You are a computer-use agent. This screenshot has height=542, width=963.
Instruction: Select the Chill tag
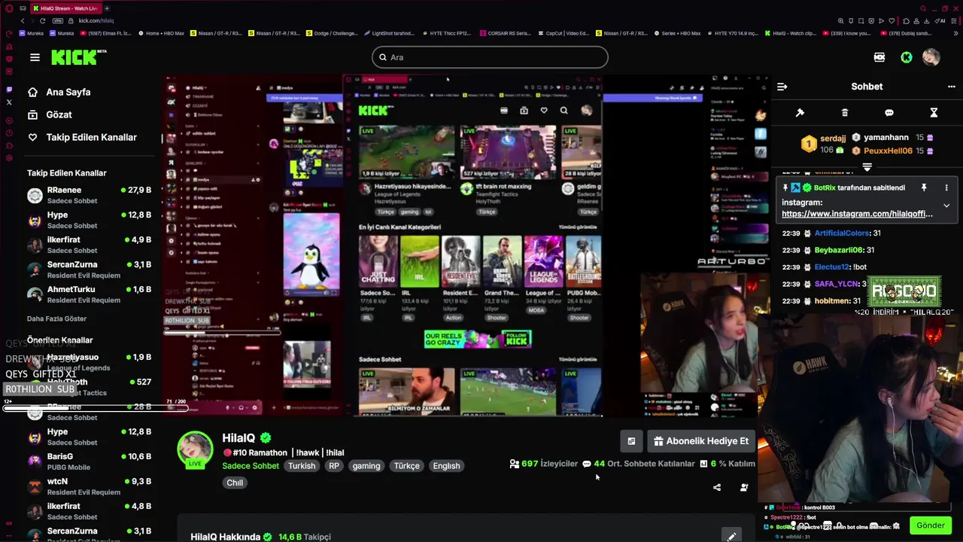click(235, 483)
